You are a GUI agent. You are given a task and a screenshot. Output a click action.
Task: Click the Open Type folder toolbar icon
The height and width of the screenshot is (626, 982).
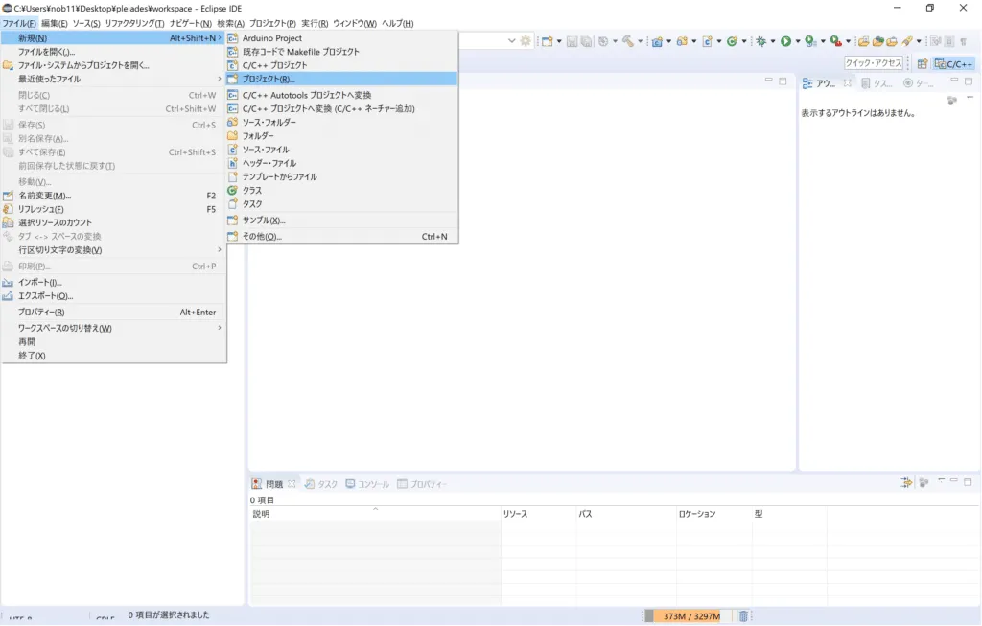click(x=864, y=41)
